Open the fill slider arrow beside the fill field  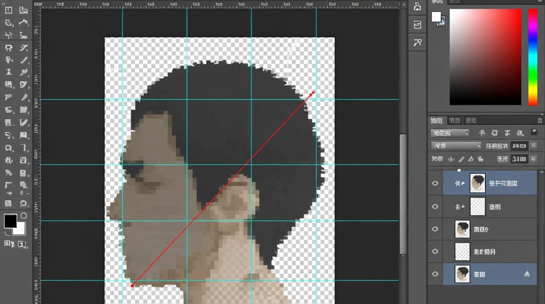pyautogui.click(x=534, y=159)
